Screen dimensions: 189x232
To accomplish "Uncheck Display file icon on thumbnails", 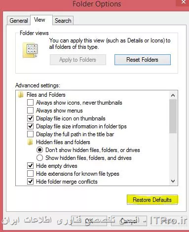I will point(30,118).
